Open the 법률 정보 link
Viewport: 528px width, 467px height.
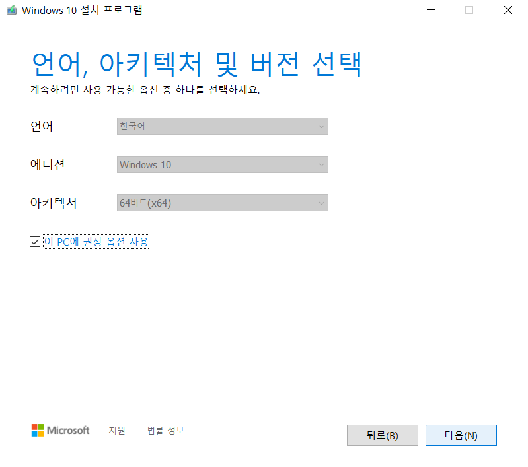coord(166,430)
